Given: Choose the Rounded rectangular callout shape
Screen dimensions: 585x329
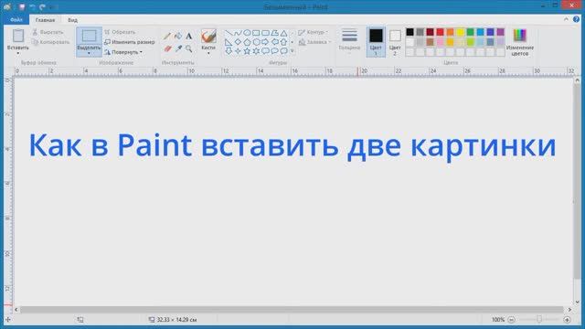Looking at the screenshot, I should click(265, 51).
